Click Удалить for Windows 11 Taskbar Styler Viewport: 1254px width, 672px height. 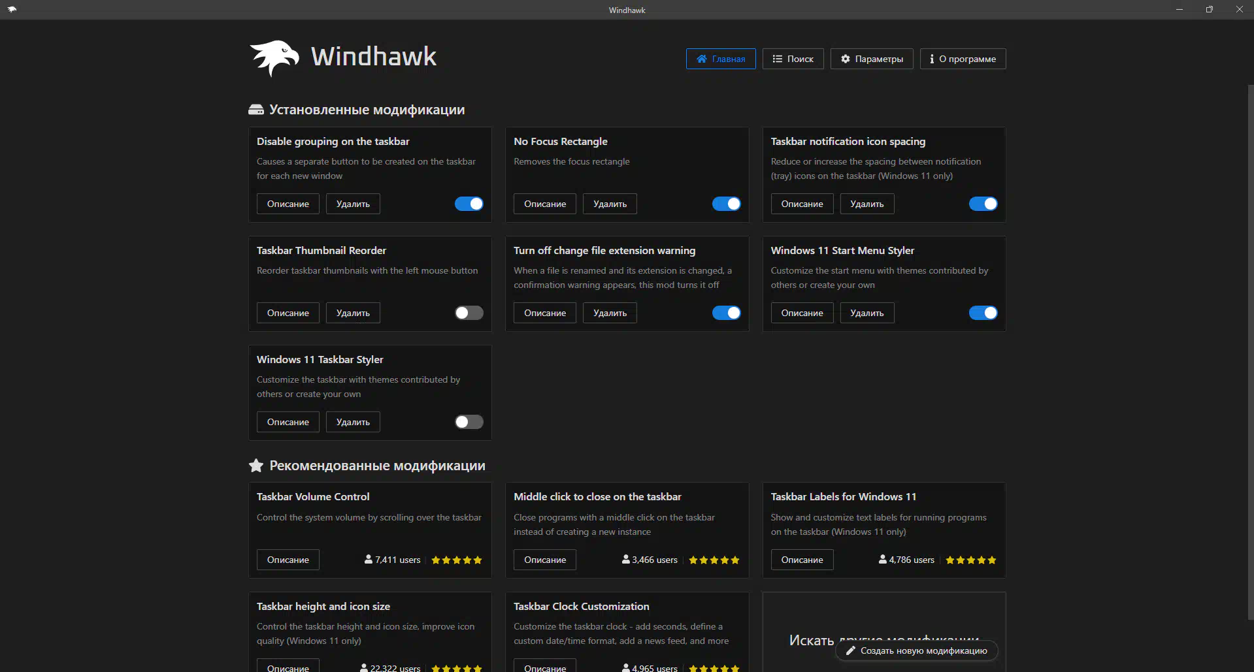[x=353, y=422]
